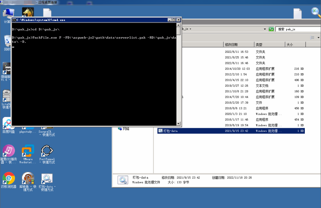Select the 网络 network item in navigation pane
This screenshot has width=321, height=208.
point(126,129)
